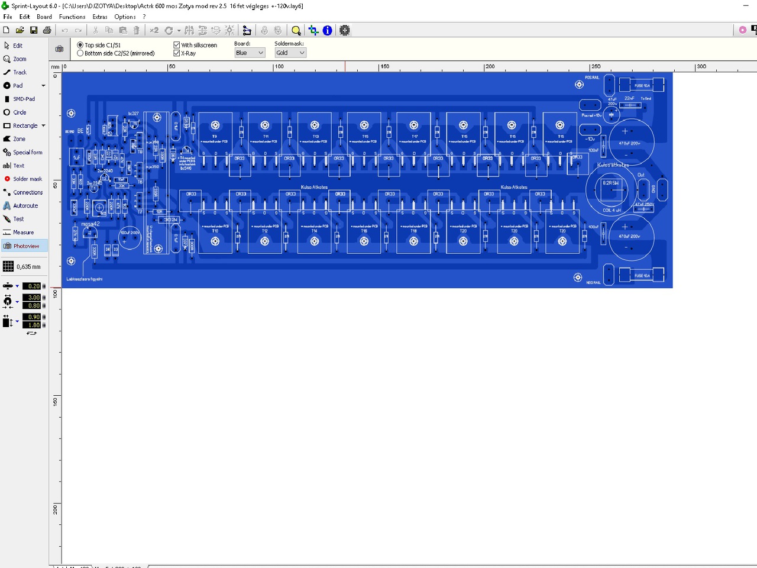Open the Edit menu in the menu bar
757x568 pixels.
click(24, 17)
